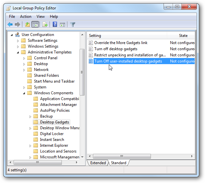Click the Windows Settings folder icon
This screenshot has width=205, height=183.
pyautogui.click(x=23, y=46)
